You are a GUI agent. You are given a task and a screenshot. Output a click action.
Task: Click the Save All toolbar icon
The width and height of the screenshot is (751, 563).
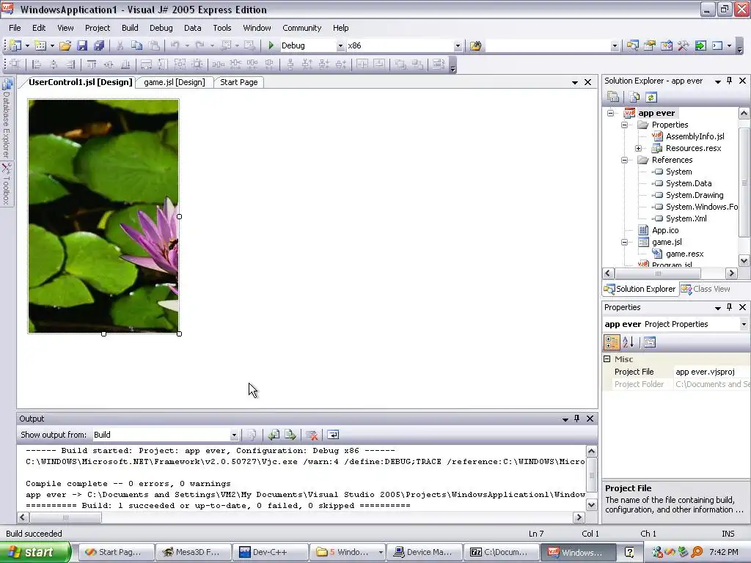[99, 45]
